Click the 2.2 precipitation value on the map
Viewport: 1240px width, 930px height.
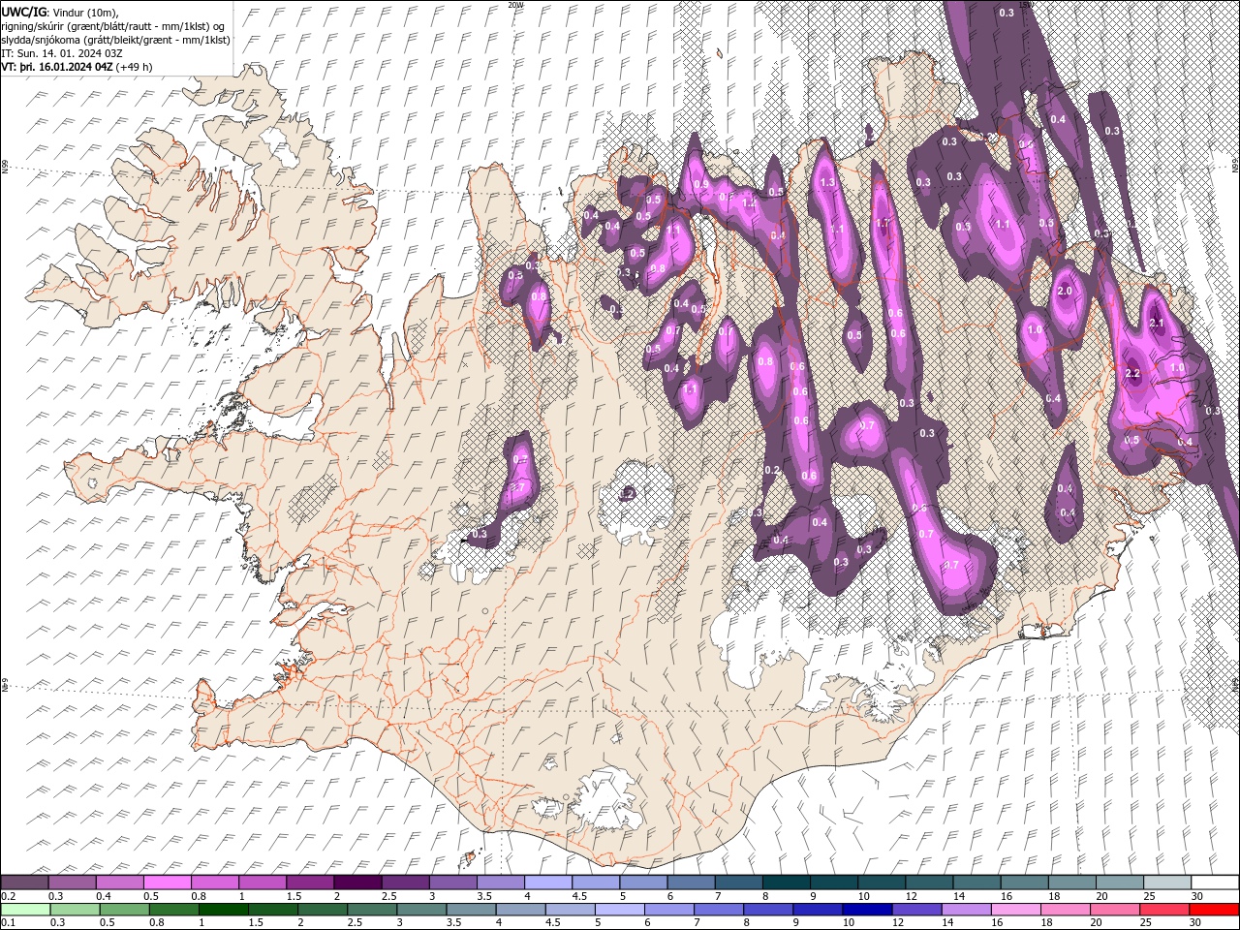[x=1133, y=374]
